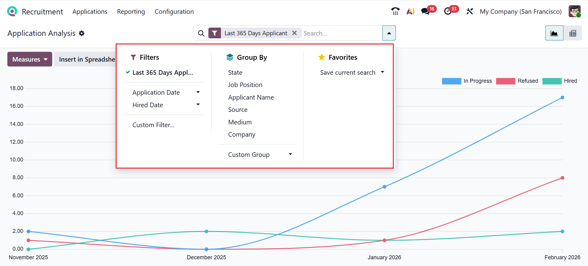Click the Hired legend color swatch
Screen dimensions: 588x266
coord(552,81)
